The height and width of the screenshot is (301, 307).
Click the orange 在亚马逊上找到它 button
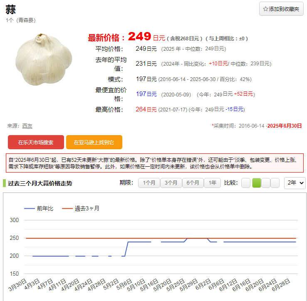click(94, 142)
